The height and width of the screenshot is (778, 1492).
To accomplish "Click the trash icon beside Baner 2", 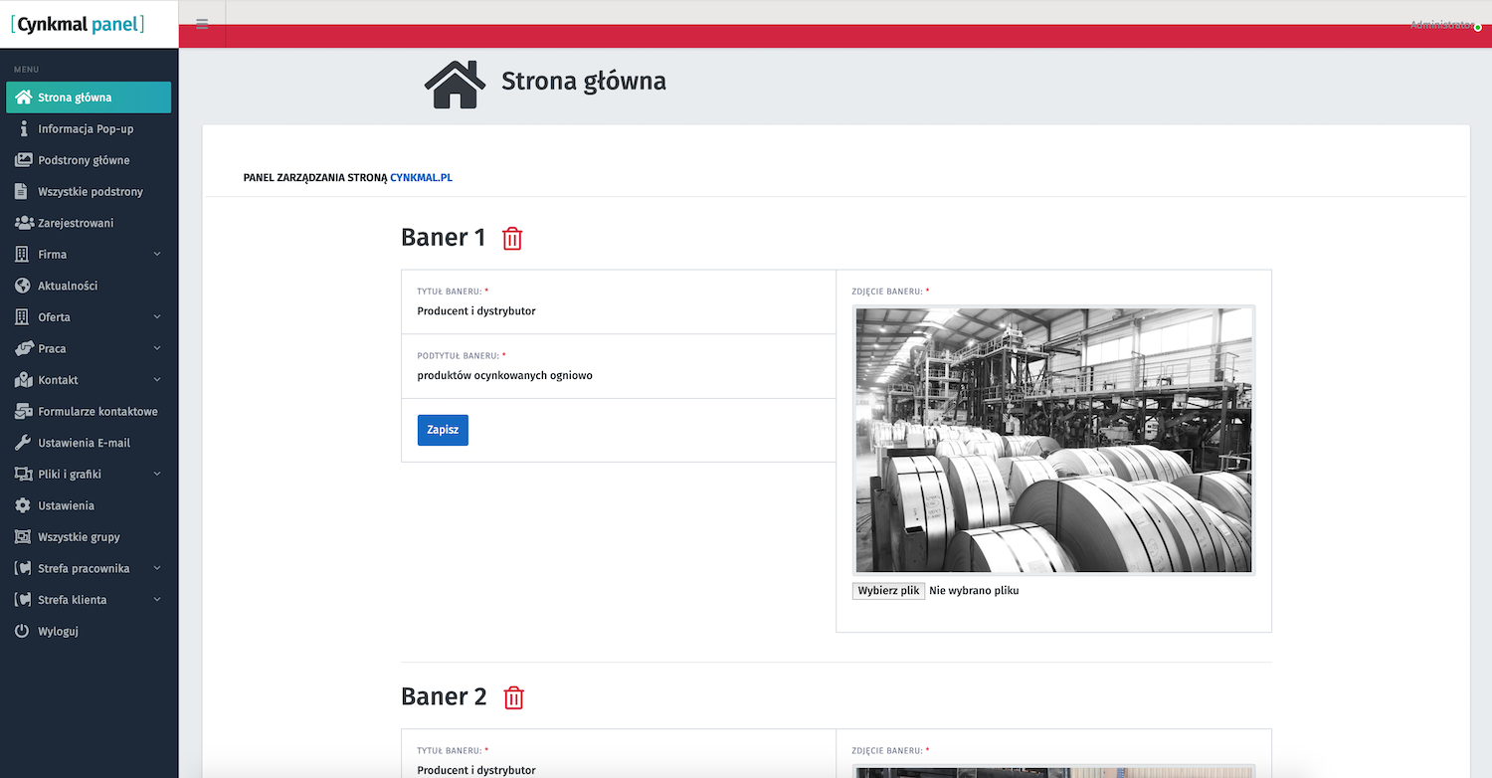I will coord(513,697).
